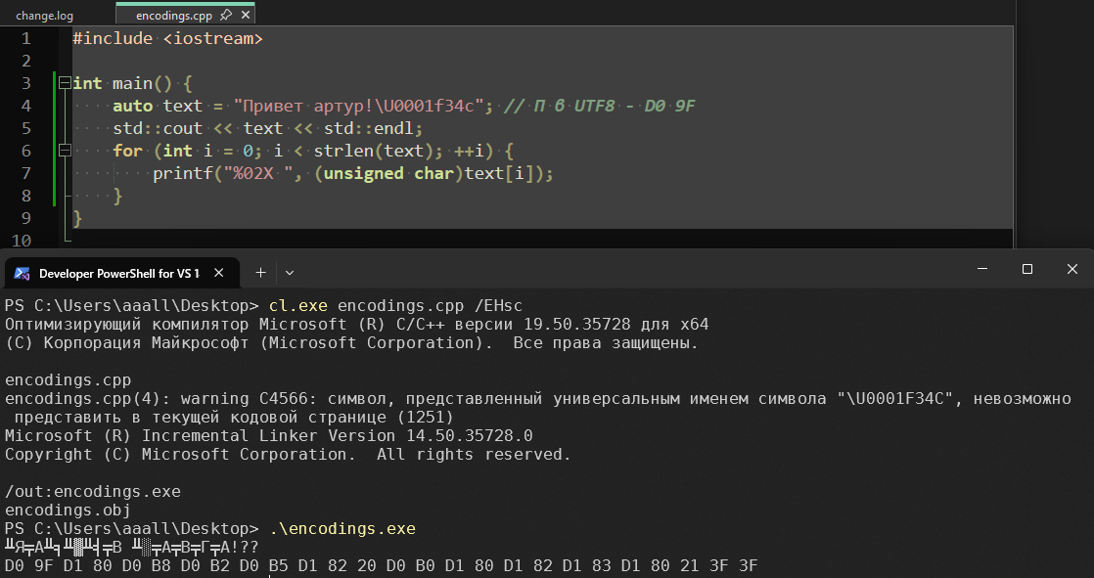This screenshot has height=578, width=1094.
Task: Click the close X on Developer PowerShell tab
Action: click(219, 272)
